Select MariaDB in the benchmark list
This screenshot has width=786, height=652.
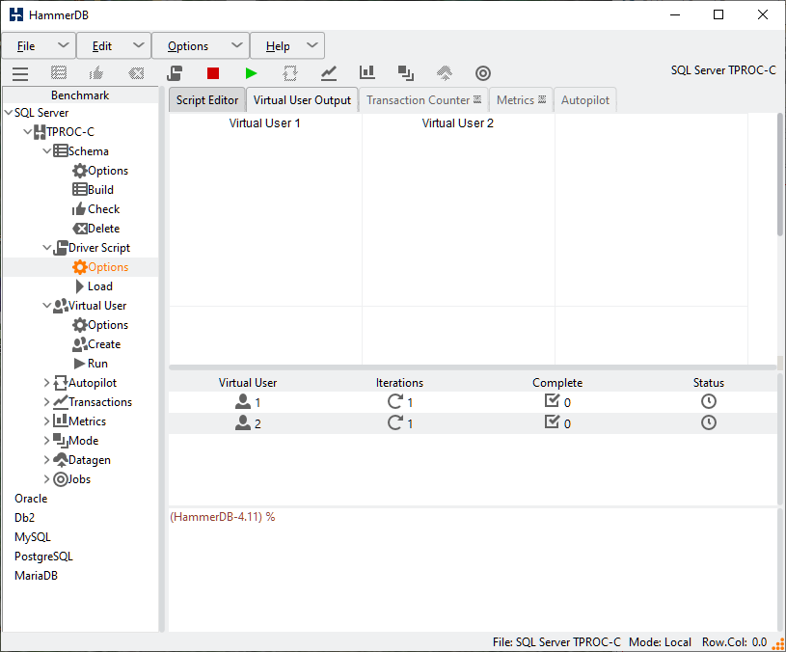coord(36,576)
